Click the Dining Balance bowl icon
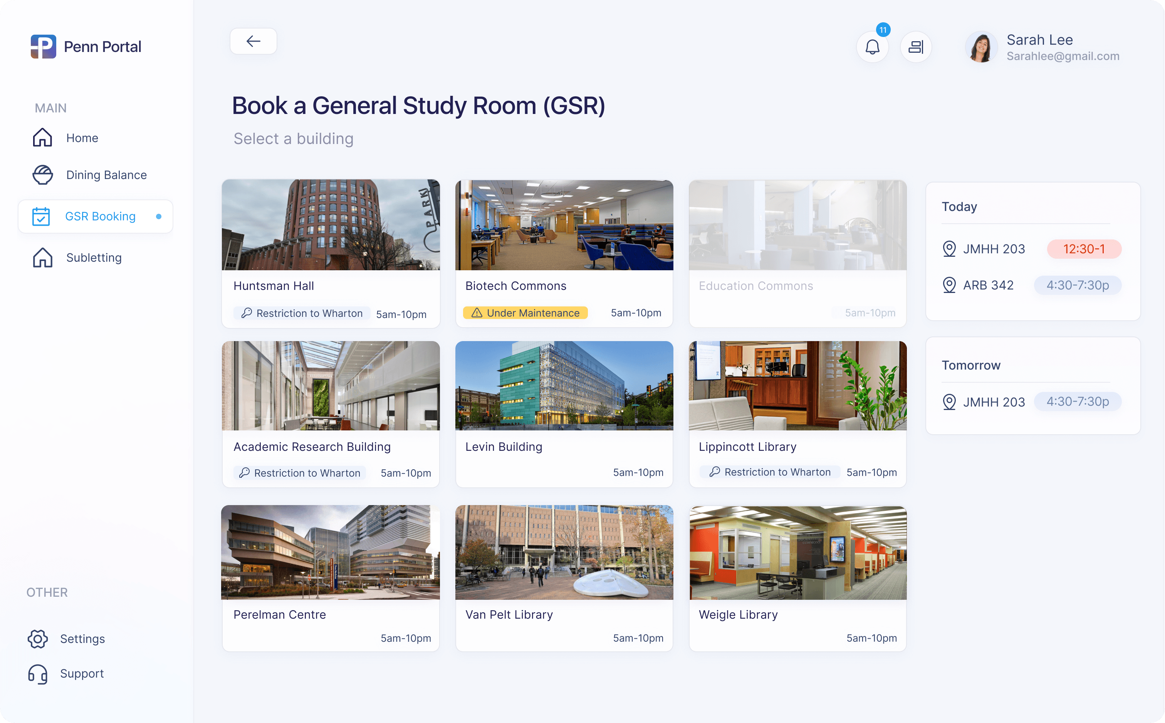Screen dimensions: 1165x723 43,174
